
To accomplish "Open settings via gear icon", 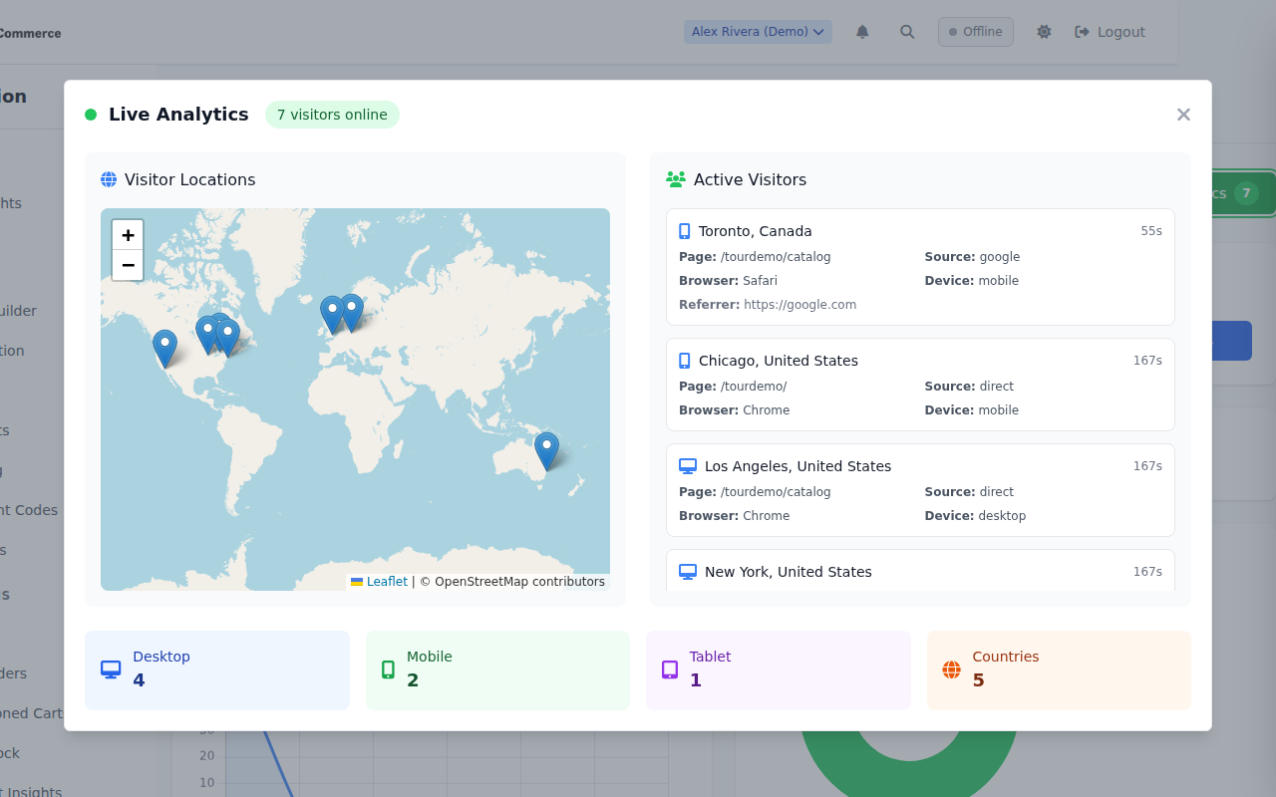I will pos(1044,32).
